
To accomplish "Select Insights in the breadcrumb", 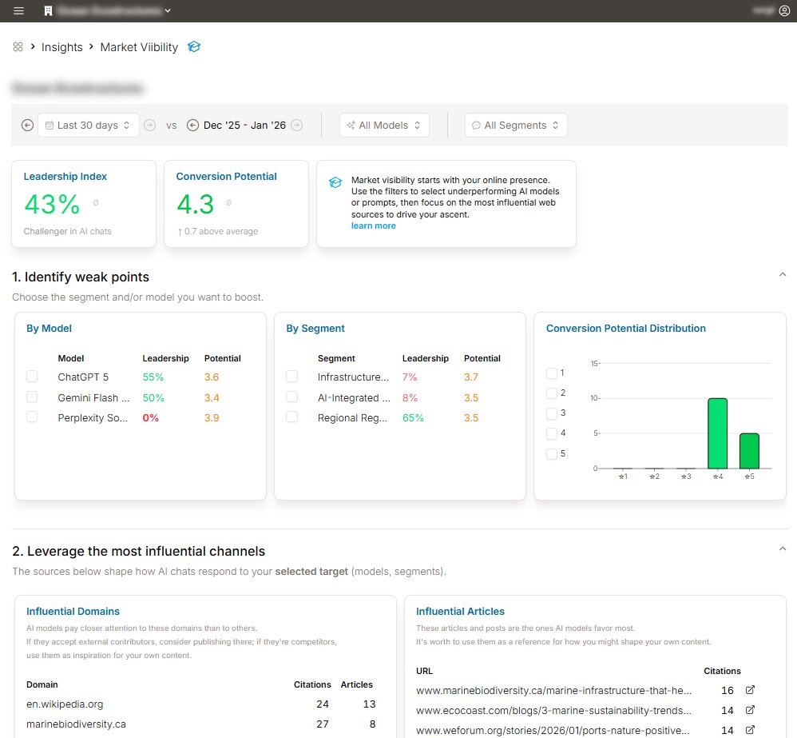I will (x=61, y=47).
